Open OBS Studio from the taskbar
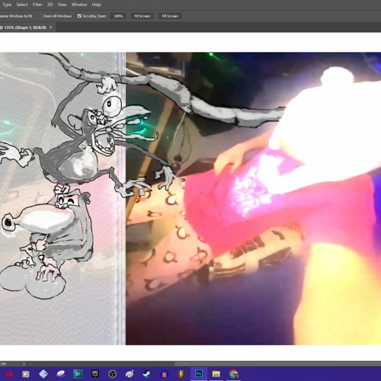381x381 pixels. point(112,374)
